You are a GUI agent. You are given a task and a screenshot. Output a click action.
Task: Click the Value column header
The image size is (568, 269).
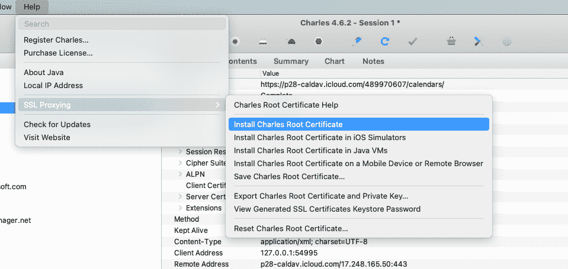point(271,73)
